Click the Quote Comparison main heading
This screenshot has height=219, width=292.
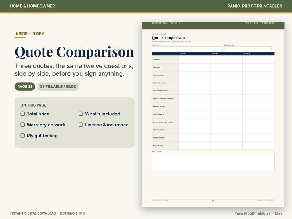click(x=74, y=52)
